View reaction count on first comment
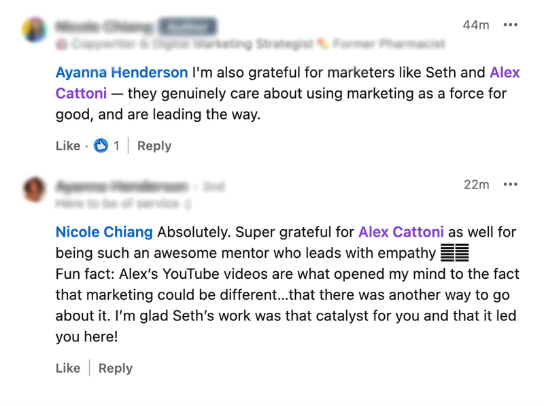Image resolution: width=544 pixels, height=406 pixels. 116,146
